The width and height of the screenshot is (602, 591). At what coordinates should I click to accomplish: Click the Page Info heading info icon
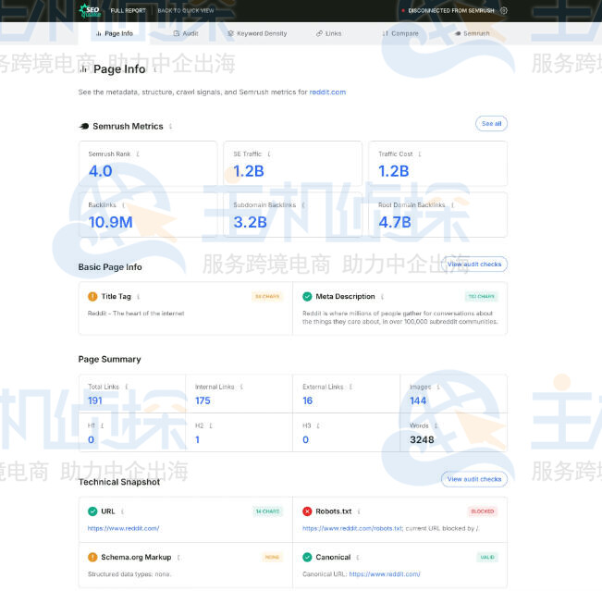click(x=155, y=69)
